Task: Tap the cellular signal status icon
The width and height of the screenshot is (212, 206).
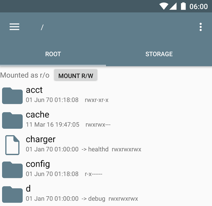Action: (173, 6)
